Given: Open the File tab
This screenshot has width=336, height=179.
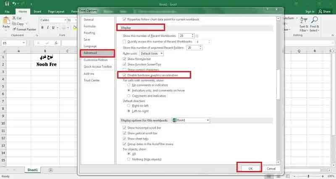Looking at the screenshot, I should tap(7, 12).
